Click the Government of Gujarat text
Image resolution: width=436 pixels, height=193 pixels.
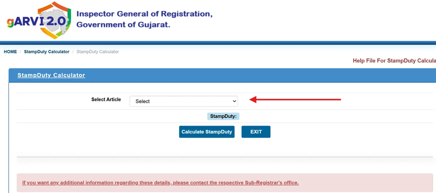point(123,25)
